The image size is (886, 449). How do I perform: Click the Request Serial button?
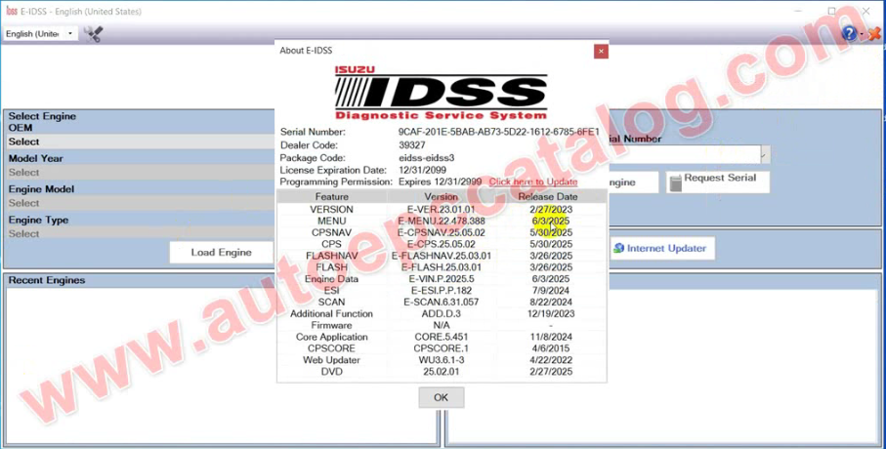point(718,183)
